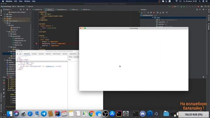Open Database panel settings gear
This screenshot has width=210, height=118.
click(203, 10)
